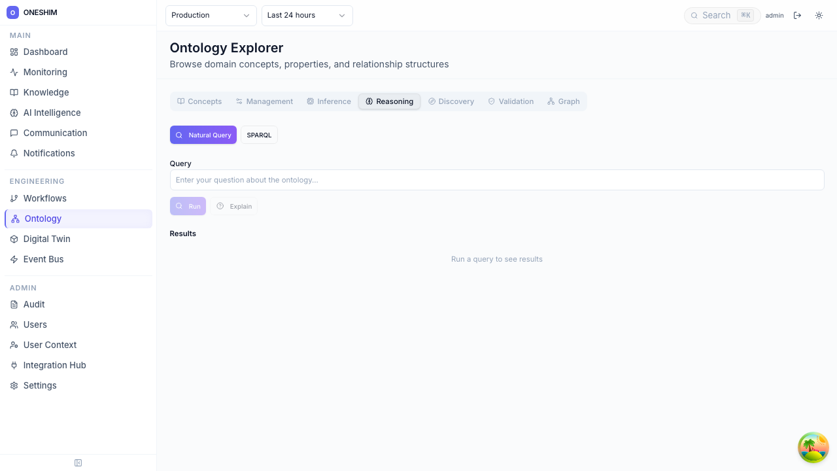837x471 pixels.
Task: Expand the Last 24 hours time range dropdown
Action: (307, 16)
